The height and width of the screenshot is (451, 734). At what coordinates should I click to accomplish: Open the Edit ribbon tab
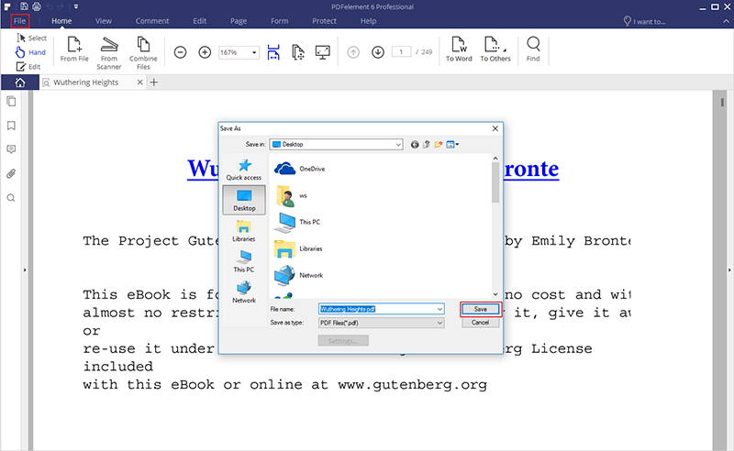(199, 21)
